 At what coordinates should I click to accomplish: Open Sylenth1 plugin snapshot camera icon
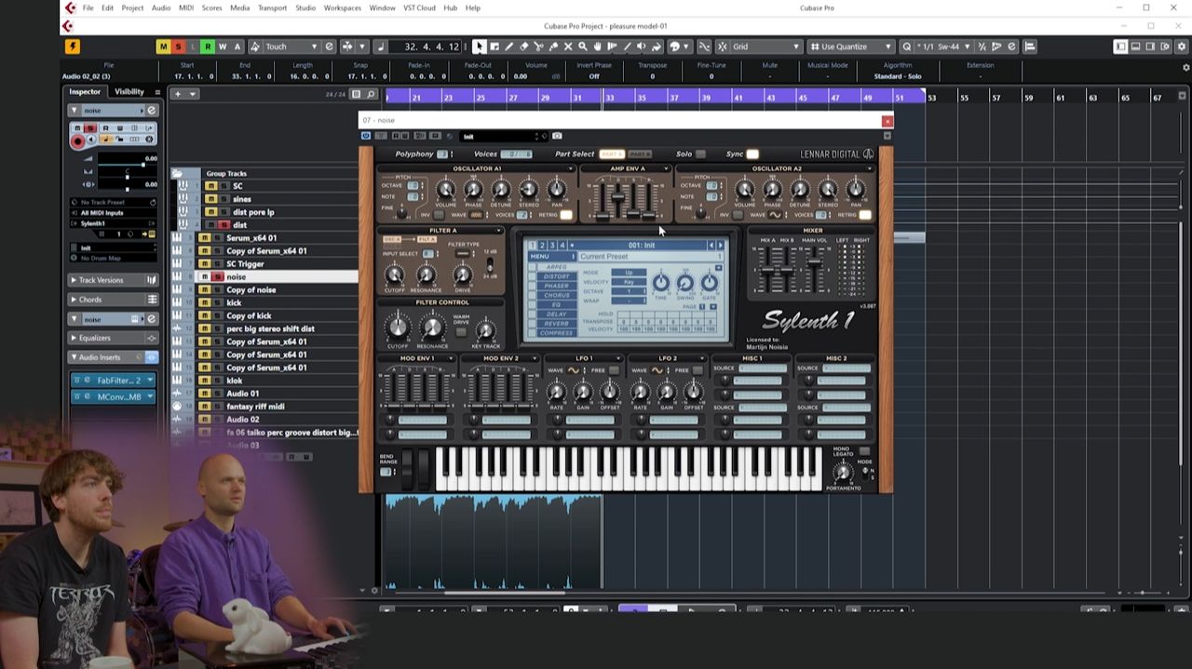point(557,136)
